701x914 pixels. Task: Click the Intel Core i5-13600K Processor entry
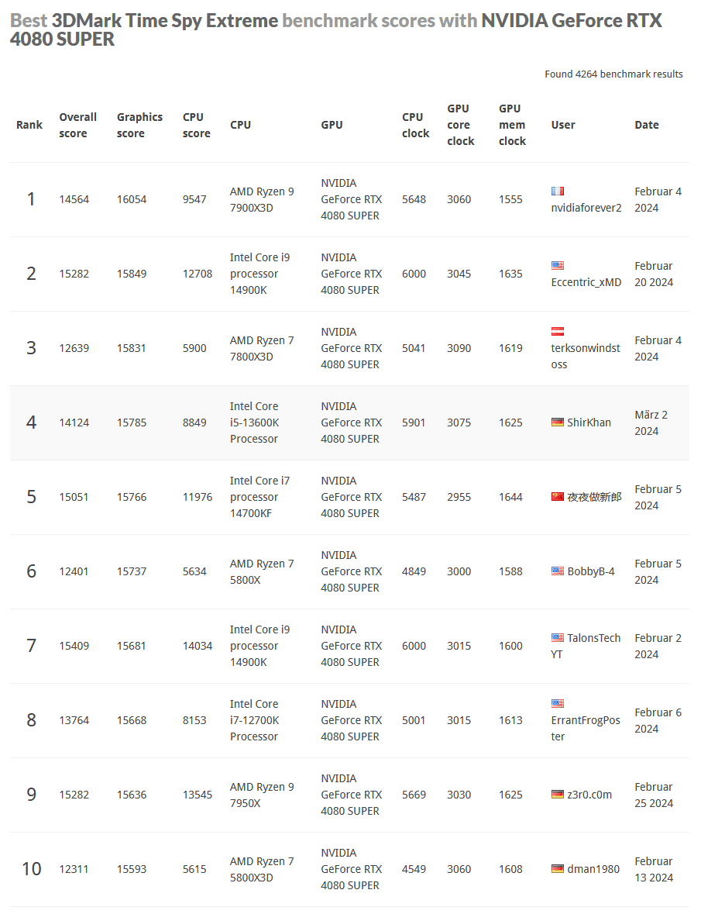pos(254,423)
